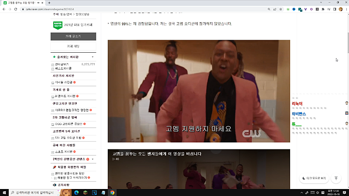
Task: Toggle Chrome side panel
Action: pos(335,9)
